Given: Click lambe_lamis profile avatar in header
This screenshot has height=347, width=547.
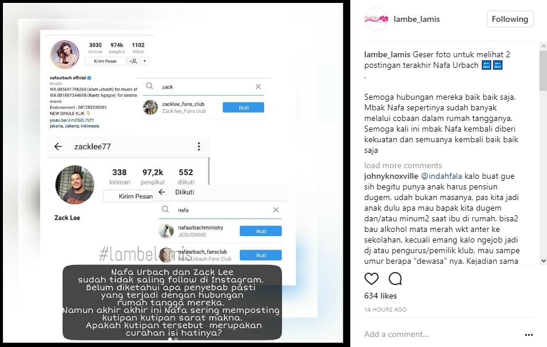Looking at the screenshot, I should [x=376, y=19].
